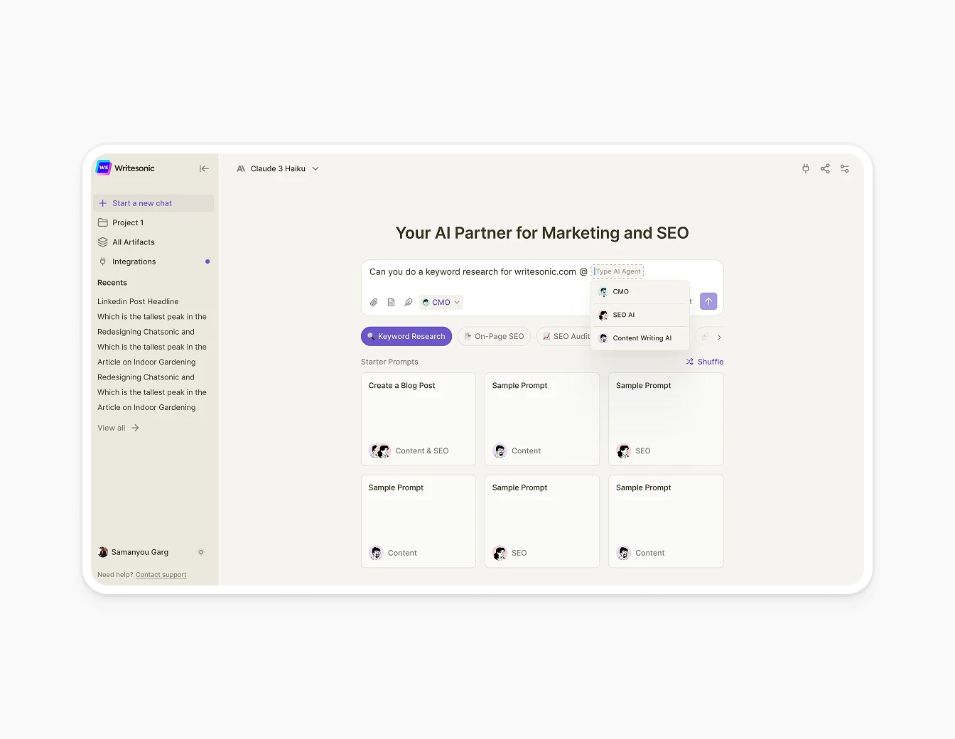955x739 pixels.
Task: Choose Content Writing AI in the agent list
Action: click(x=640, y=338)
